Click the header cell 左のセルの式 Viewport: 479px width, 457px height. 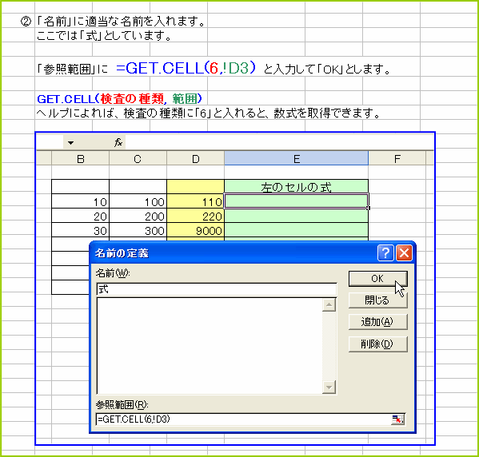coord(297,187)
